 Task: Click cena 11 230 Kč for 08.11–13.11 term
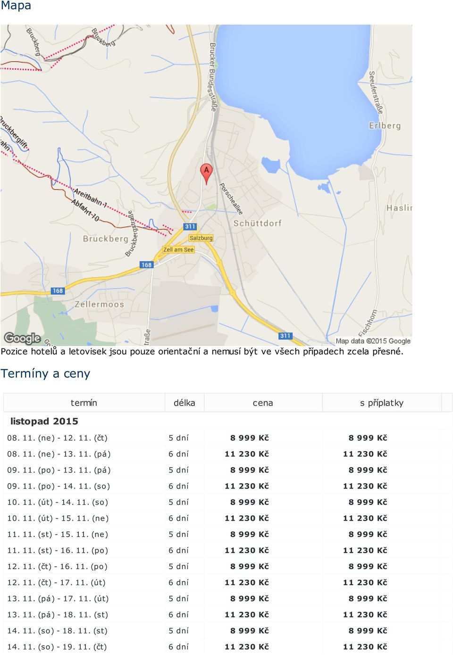click(x=247, y=454)
